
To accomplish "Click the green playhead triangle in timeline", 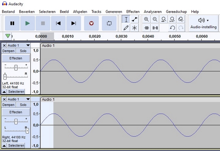I will pos(8,36).
